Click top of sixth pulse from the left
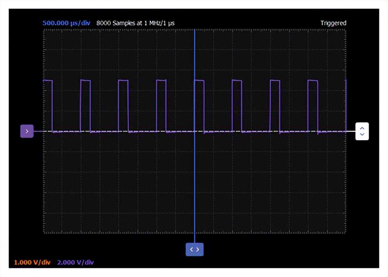Viewport: 388px width, 277px height. pos(237,80)
